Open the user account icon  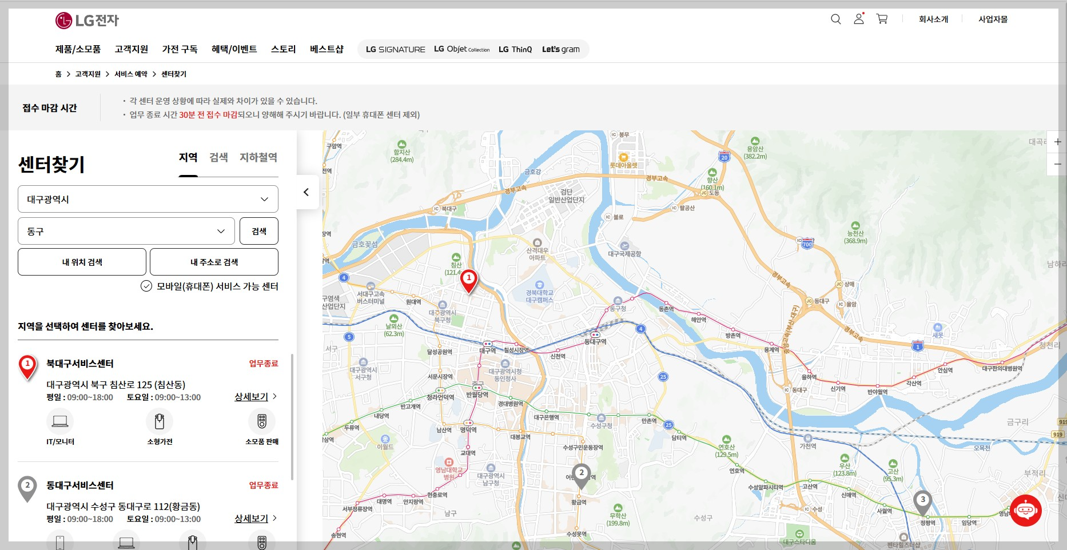coord(859,19)
